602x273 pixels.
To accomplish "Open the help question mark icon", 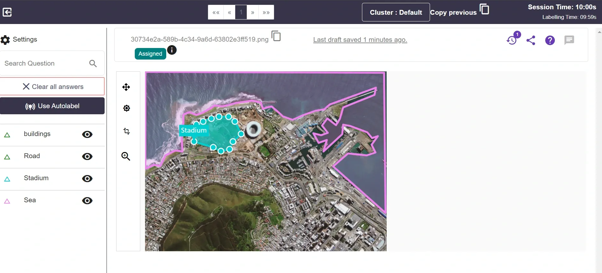I will click(550, 40).
